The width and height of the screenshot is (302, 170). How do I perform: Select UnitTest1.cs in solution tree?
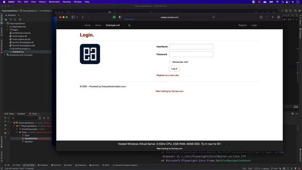(x=18, y=52)
